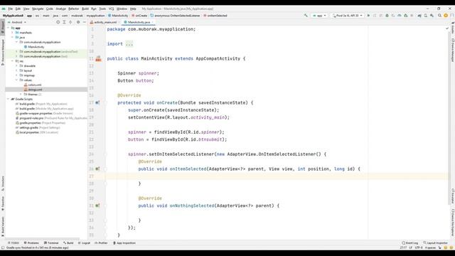Open the Layout Inspector

[436, 243]
